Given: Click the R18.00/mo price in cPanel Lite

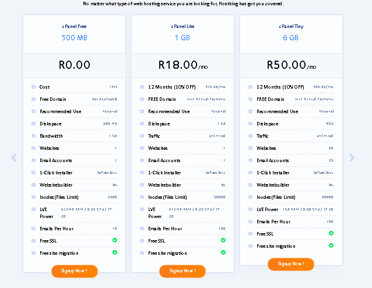Looking at the screenshot, I should [x=183, y=65].
